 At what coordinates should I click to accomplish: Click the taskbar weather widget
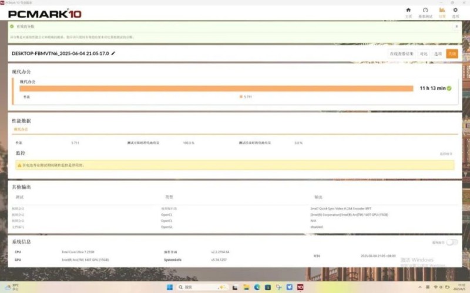tap(12, 287)
